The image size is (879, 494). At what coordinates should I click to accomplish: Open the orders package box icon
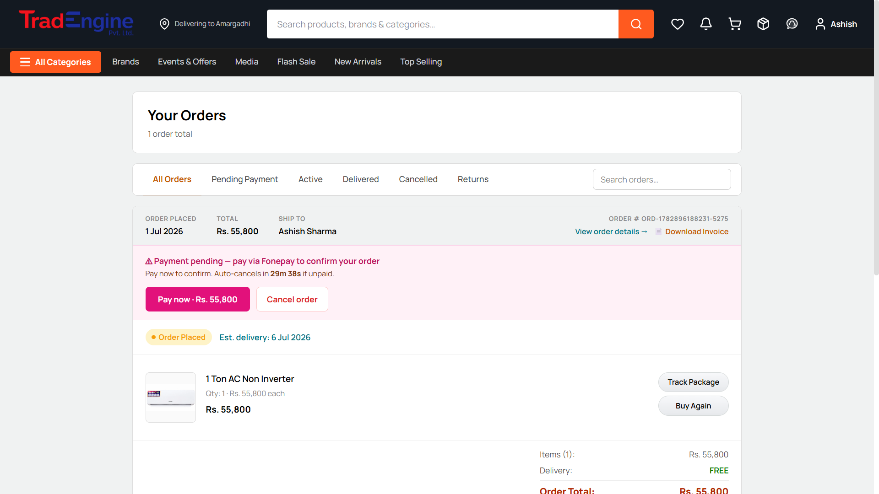[763, 24]
